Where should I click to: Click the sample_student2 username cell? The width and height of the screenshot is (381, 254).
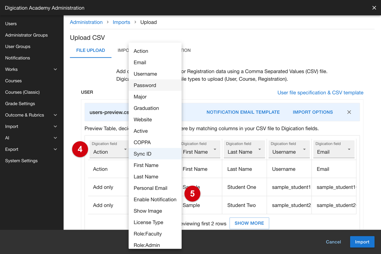(x=289, y=205)
